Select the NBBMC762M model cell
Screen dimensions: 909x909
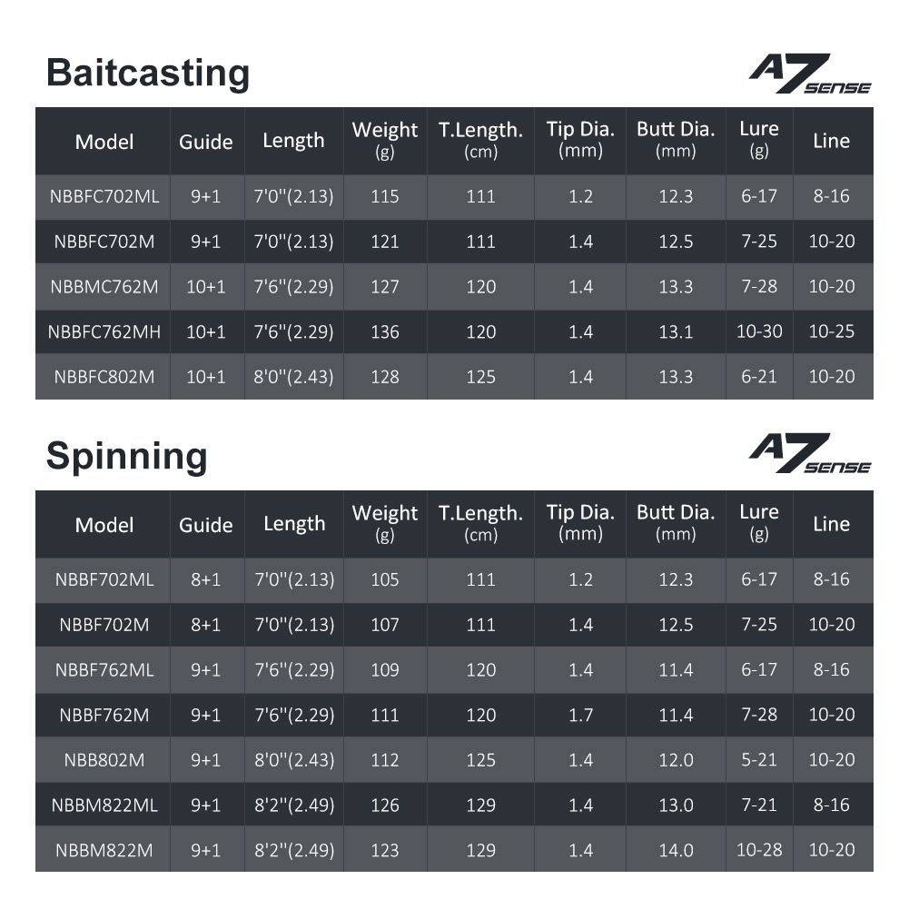tap(104, 287)
